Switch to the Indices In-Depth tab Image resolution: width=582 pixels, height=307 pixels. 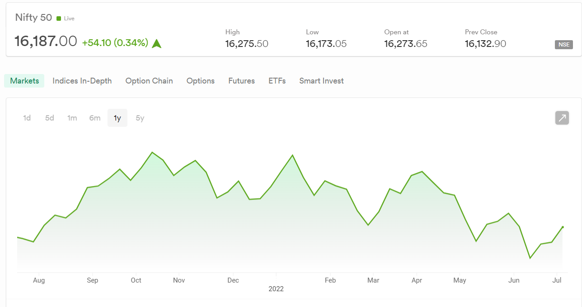coord(82,81)
